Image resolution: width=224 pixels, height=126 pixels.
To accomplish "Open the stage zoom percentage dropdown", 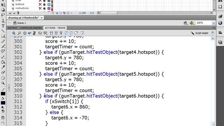I will coord(214,23).
